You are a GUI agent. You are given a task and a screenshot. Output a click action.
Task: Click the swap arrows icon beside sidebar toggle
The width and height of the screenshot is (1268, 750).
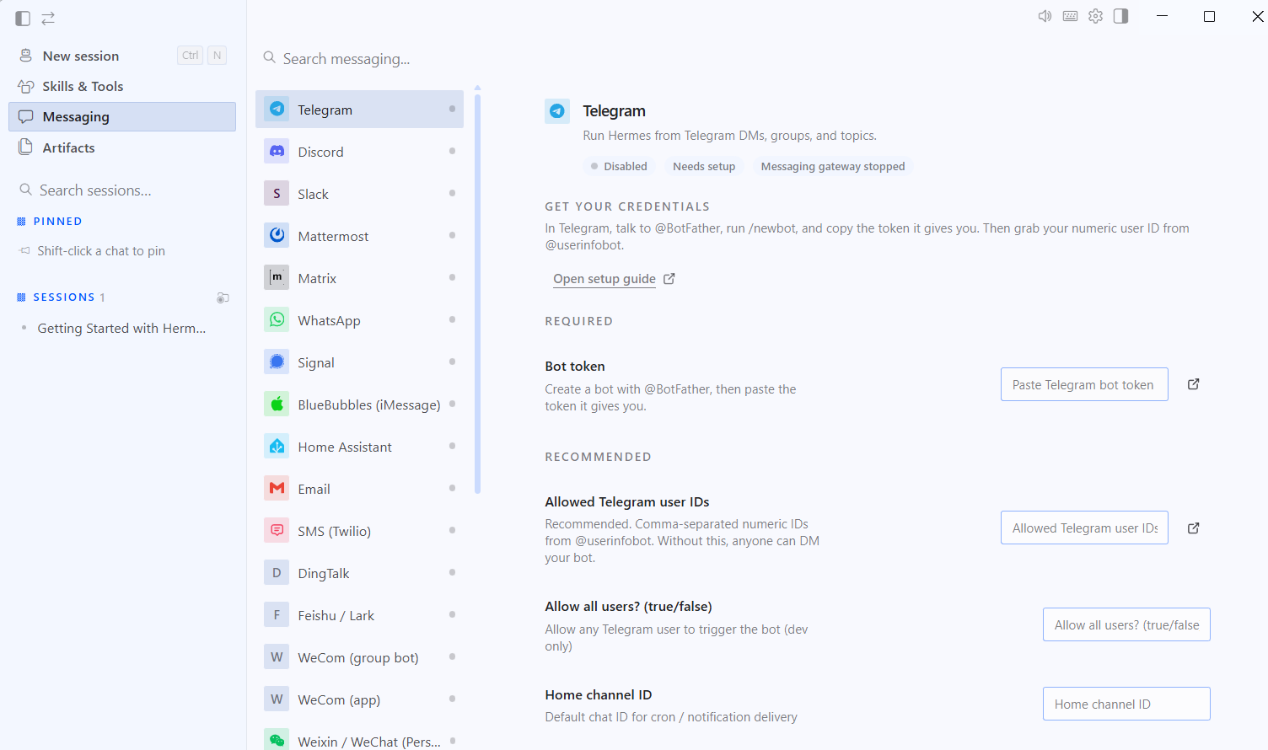tap(48, 18)
